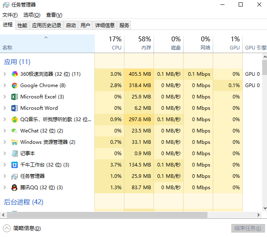267x237 pixels.
Task: Expand the Microsoft Excel process group
Action: 5,97
